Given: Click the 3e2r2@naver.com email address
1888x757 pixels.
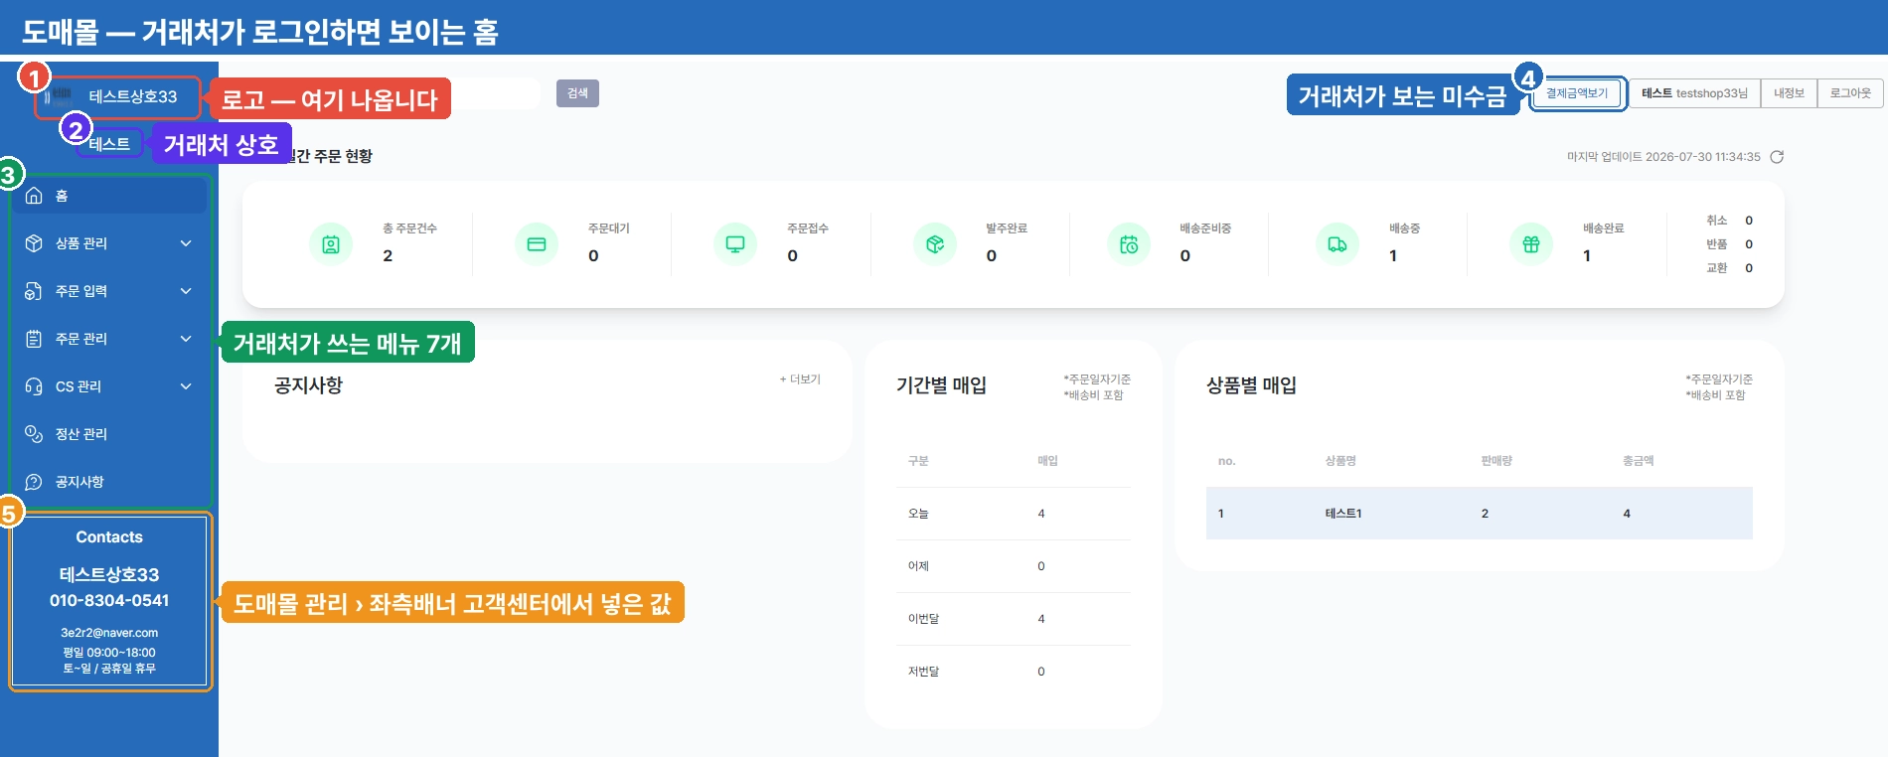Looking at the screenshot, I should click(x=109, y=633).
